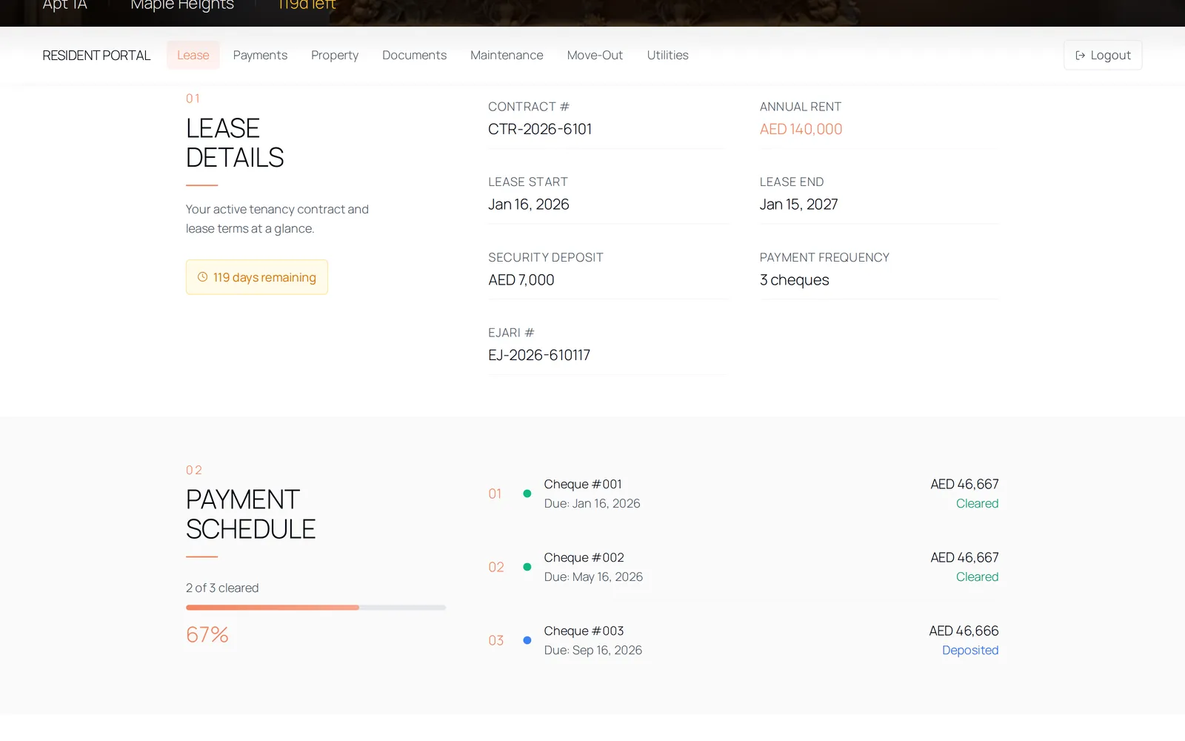
Task: Click green status dot for Cheque #002
Action: [x=527, y=567]
